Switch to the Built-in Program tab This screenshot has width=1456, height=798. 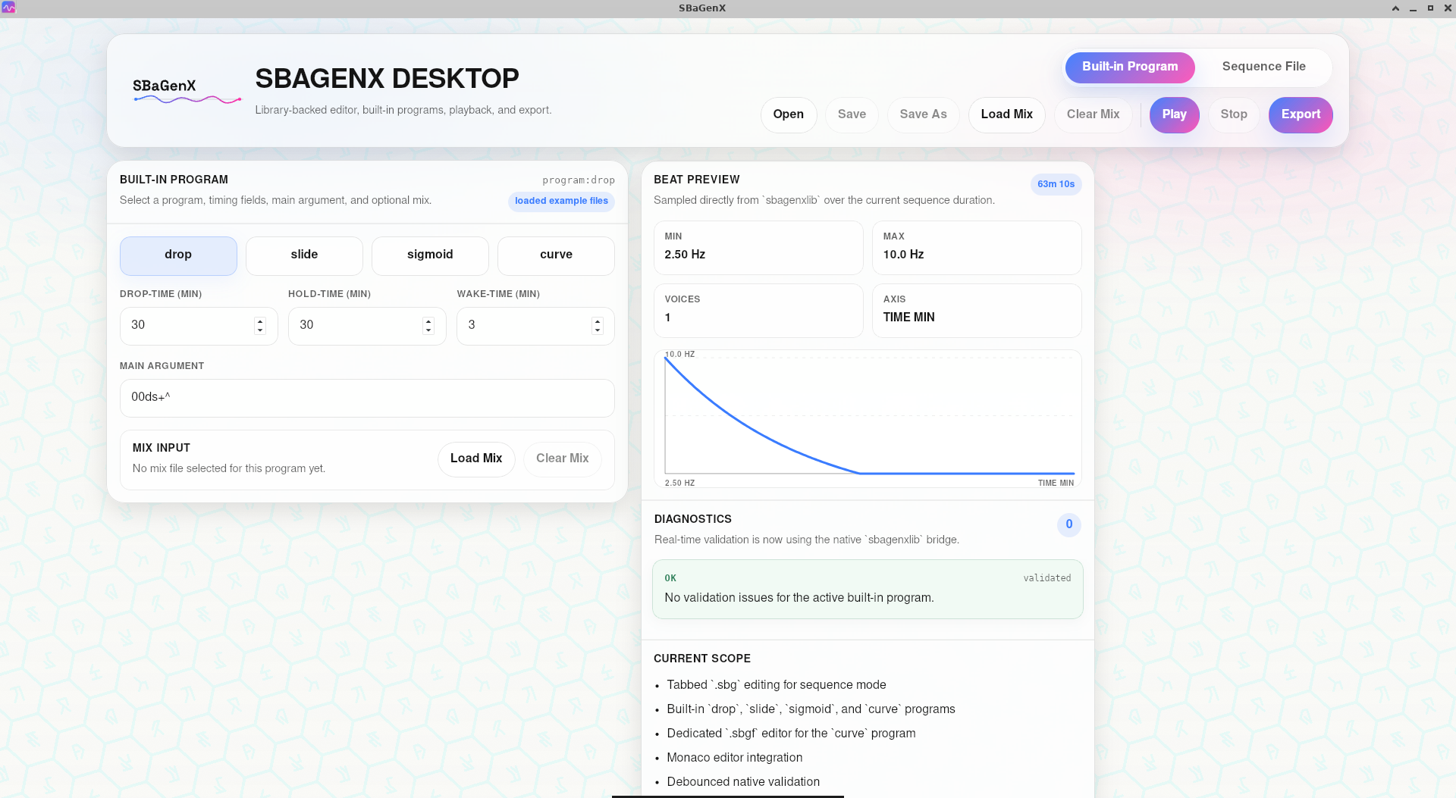[1129, 67]
